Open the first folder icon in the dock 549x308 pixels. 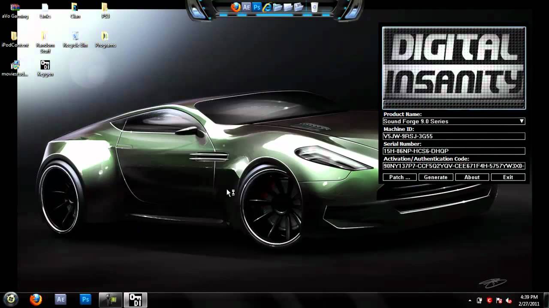[x=278, y=7]
